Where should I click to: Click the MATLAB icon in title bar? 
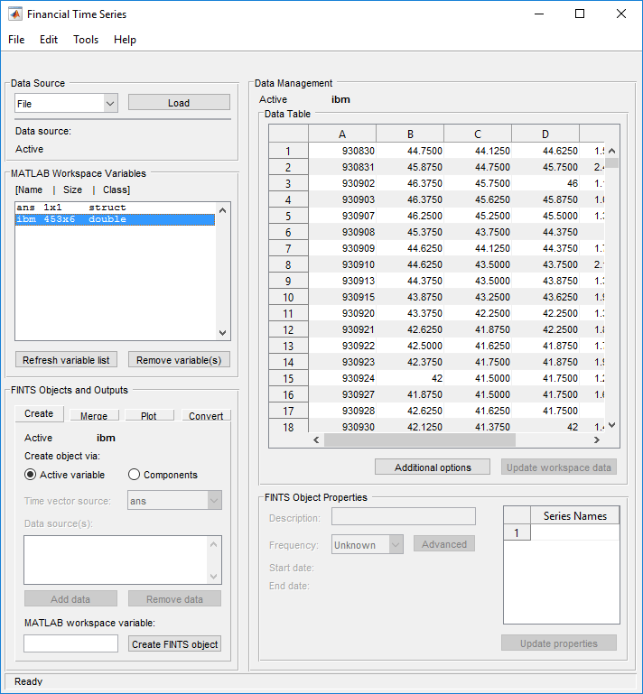15,14
